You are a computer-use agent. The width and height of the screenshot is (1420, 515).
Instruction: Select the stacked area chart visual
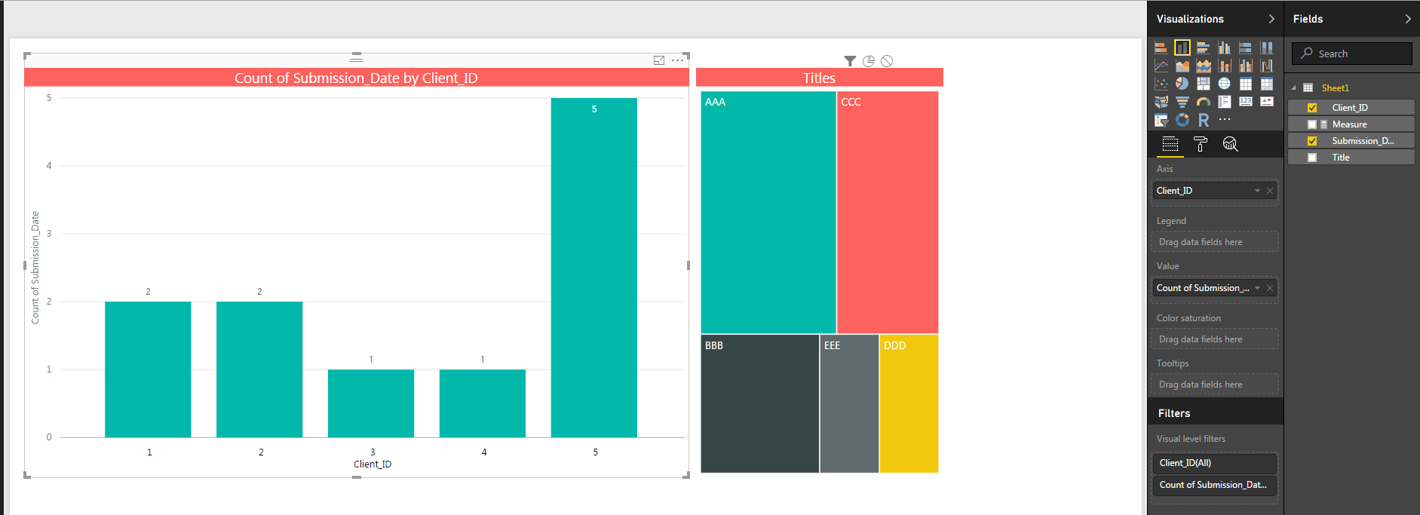click(x=1204, y=66)
